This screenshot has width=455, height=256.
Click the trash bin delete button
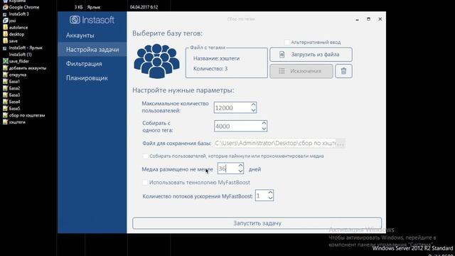[x=343, y=71]
